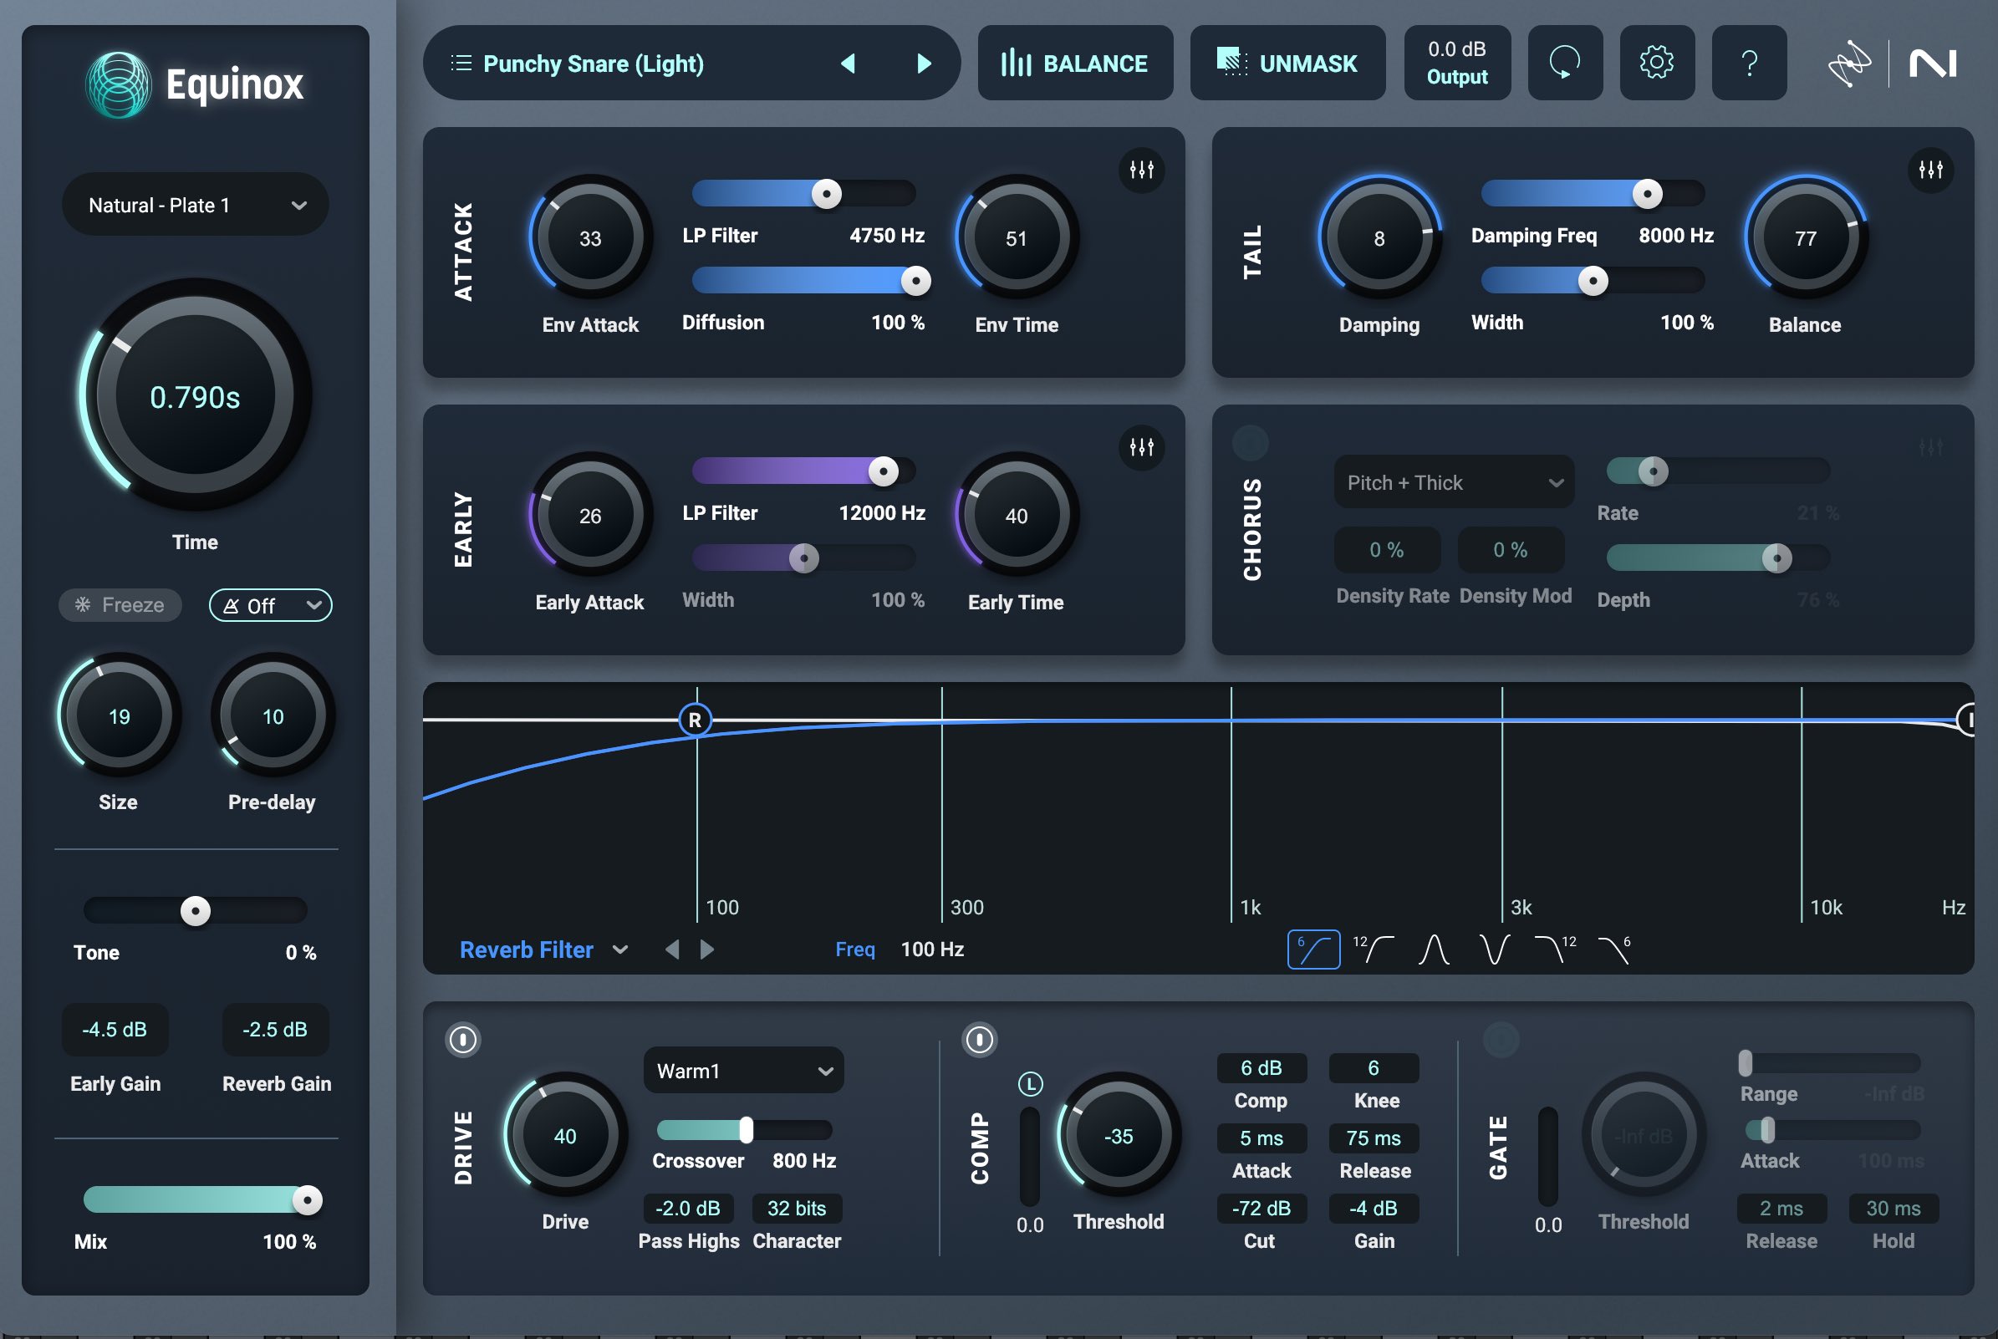The width and height of the screenshot is (1998, 1339).
Task: Open the Warm1 drive mode dropdown
Action: [743, 1070]
